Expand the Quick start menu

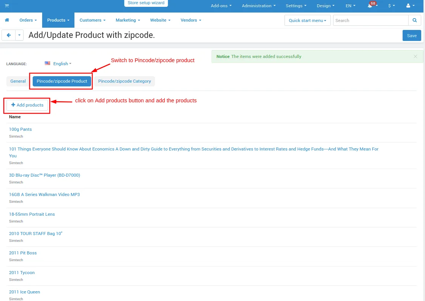coord(307,20)
